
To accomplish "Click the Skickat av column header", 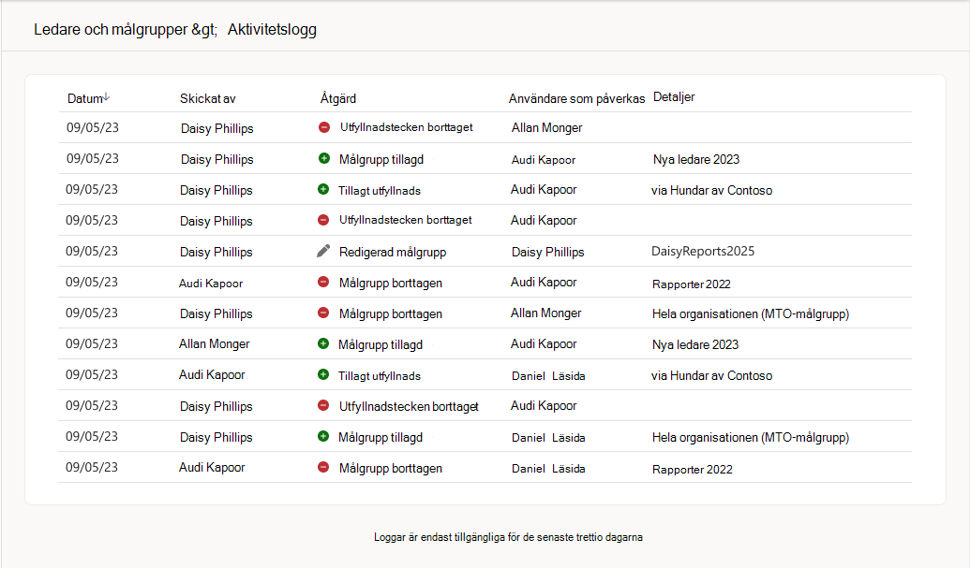I will tap(208, 98).
